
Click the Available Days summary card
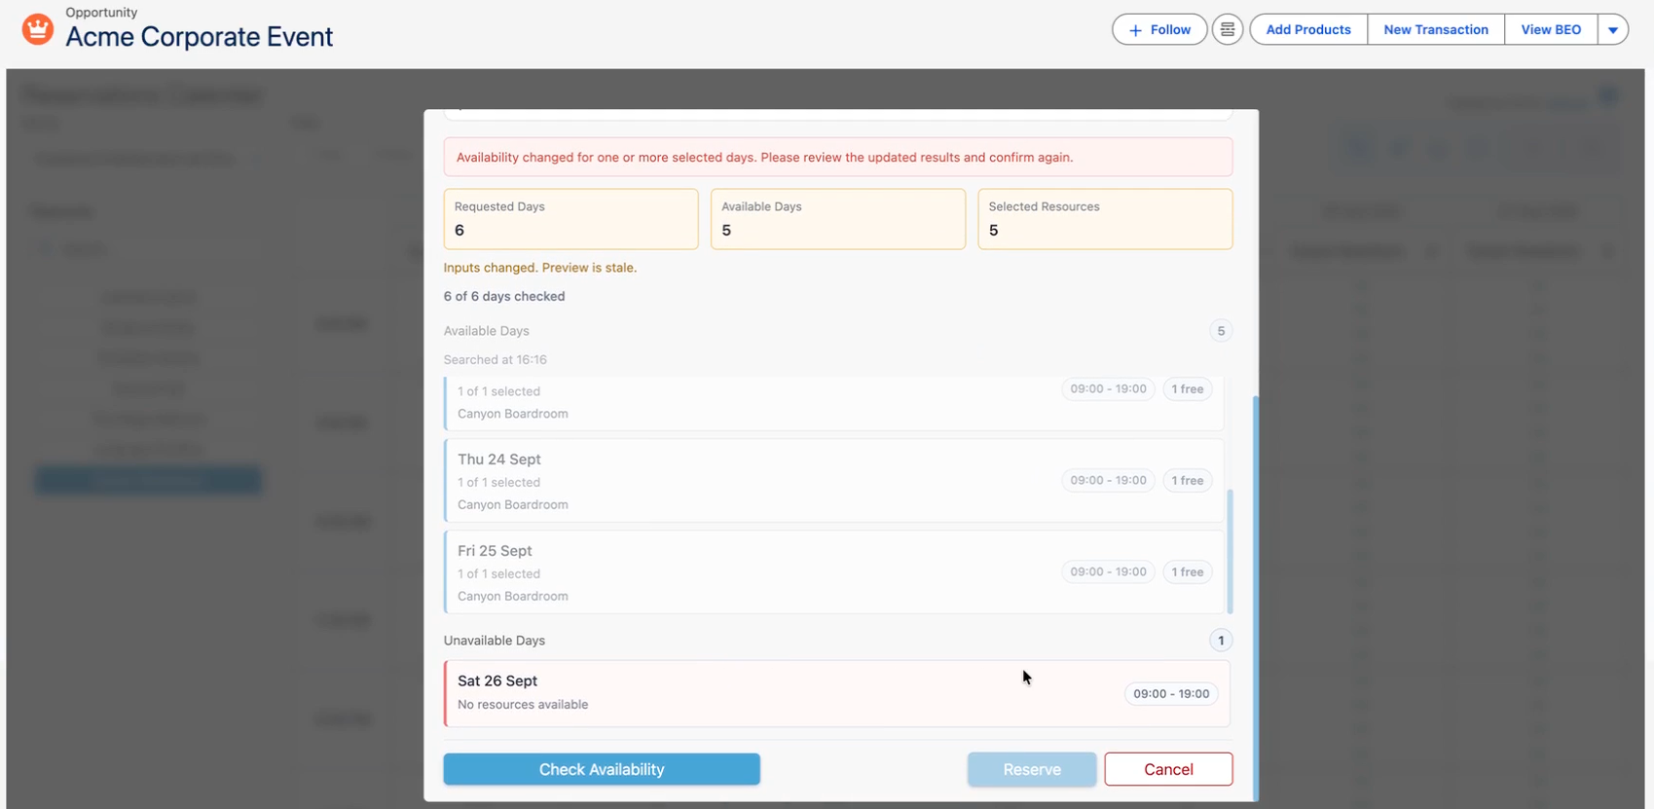pos(838,219)
